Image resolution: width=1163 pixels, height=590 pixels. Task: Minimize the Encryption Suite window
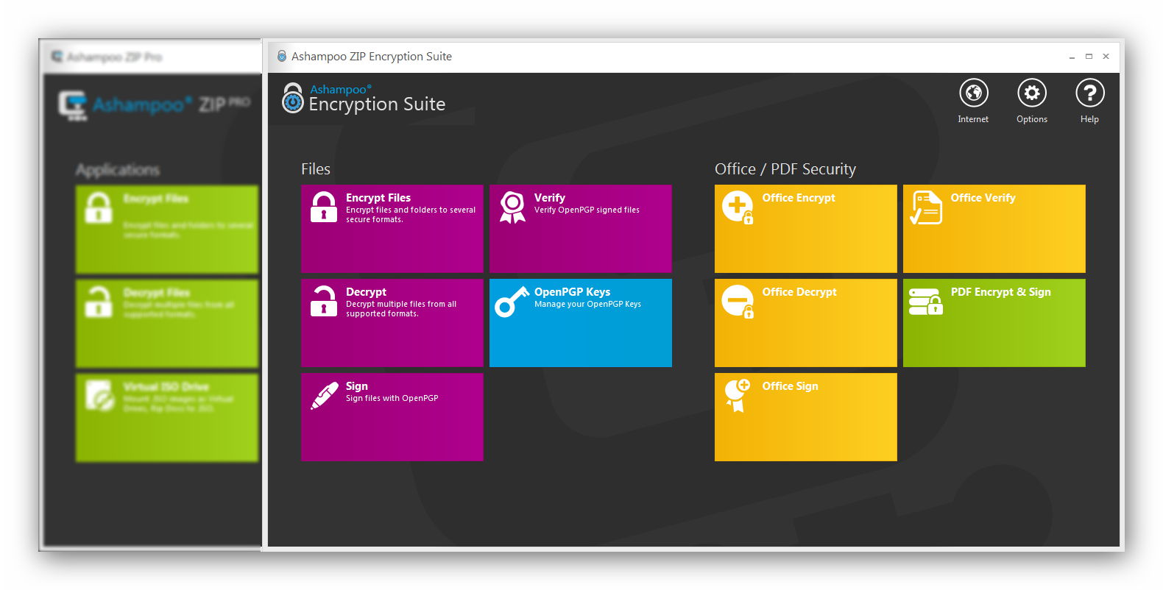point(1072,57)
